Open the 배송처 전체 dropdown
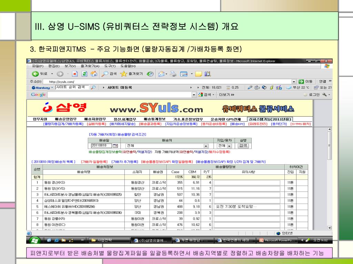 (x=206, y=146)
